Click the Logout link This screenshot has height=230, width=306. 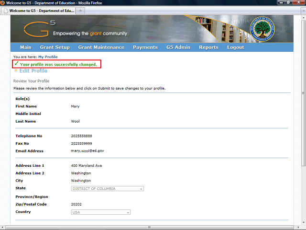click(235, 47)
